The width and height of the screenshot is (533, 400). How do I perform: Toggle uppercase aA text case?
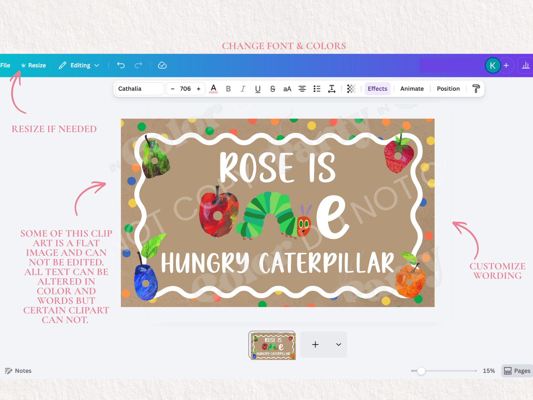point(287,89)
